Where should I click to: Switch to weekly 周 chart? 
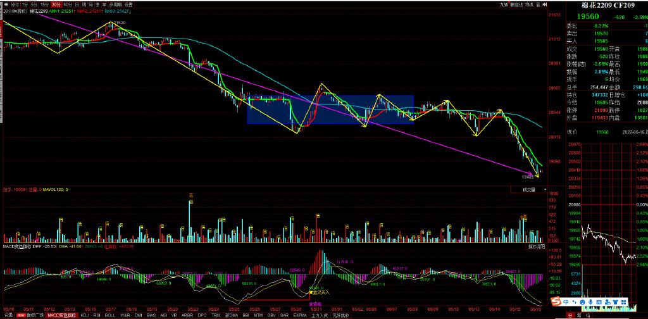[84, 4]
